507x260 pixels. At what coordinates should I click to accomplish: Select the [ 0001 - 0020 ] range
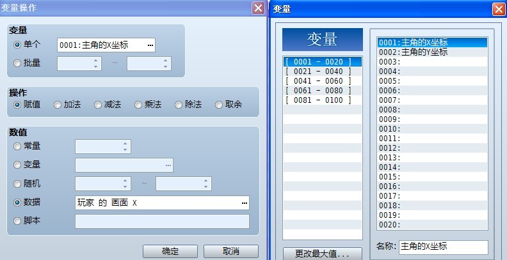coord(323,61)
